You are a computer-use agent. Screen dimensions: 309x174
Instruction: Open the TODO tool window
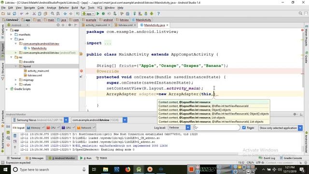[101, 158]
